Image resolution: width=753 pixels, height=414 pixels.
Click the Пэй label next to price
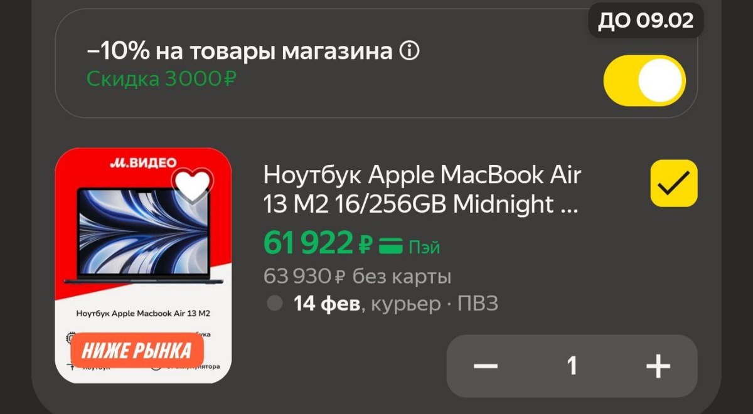tap(425, 247)
